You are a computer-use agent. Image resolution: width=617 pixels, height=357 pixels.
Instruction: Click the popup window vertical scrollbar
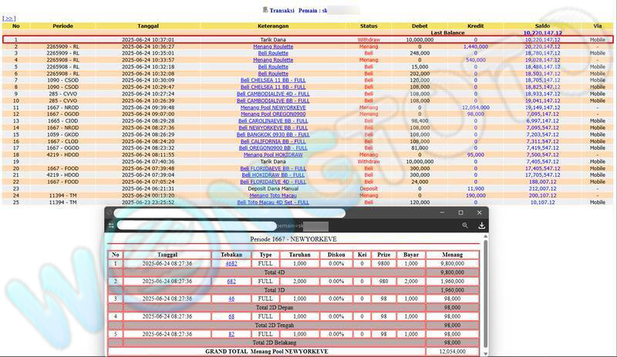486,292
